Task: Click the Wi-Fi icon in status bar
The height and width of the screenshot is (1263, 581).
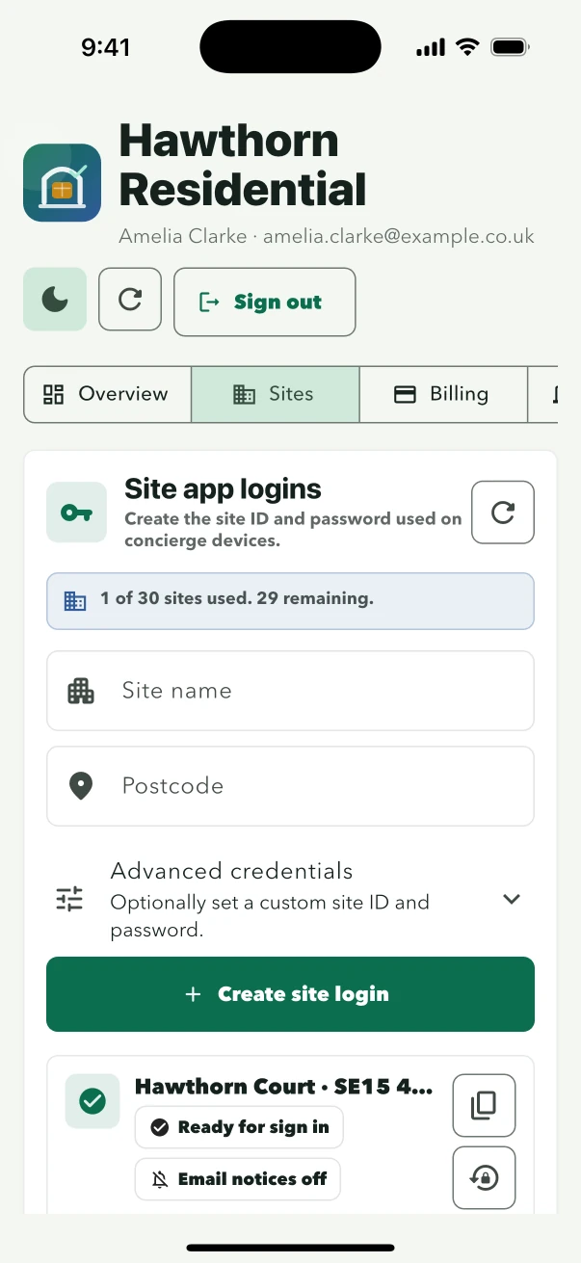Action: point(467,47)
